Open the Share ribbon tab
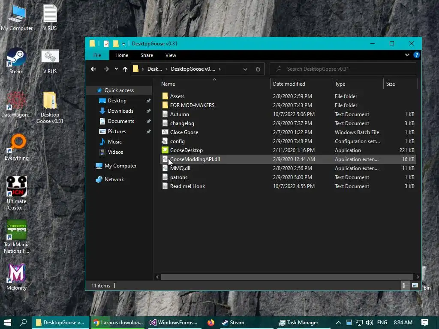Image resolution: width=439 pixels, height=329 pixels. (147, 55)
